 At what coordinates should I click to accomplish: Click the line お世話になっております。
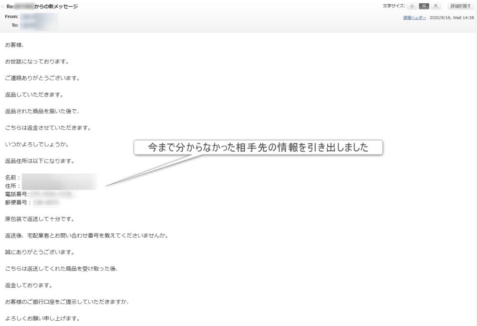pyautogui.click(x=37, y=62)
